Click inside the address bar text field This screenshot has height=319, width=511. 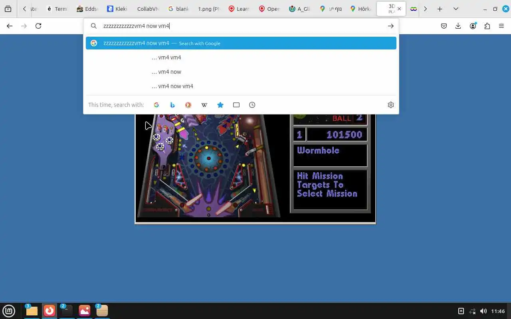tap(242, 26)
